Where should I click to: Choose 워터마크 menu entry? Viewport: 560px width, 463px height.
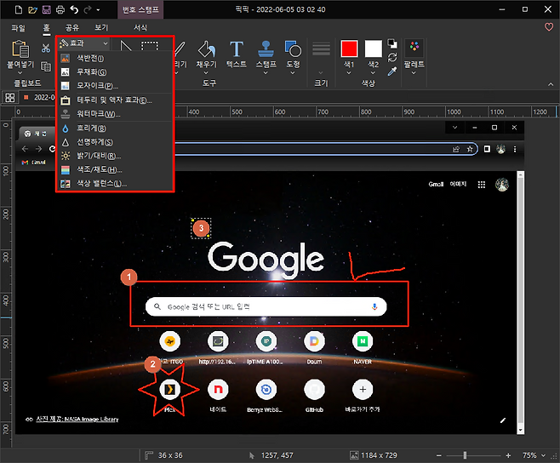(x=115, y=114)
